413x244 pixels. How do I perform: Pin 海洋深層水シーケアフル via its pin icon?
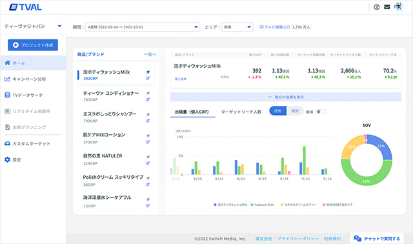(x=148, y=199)
